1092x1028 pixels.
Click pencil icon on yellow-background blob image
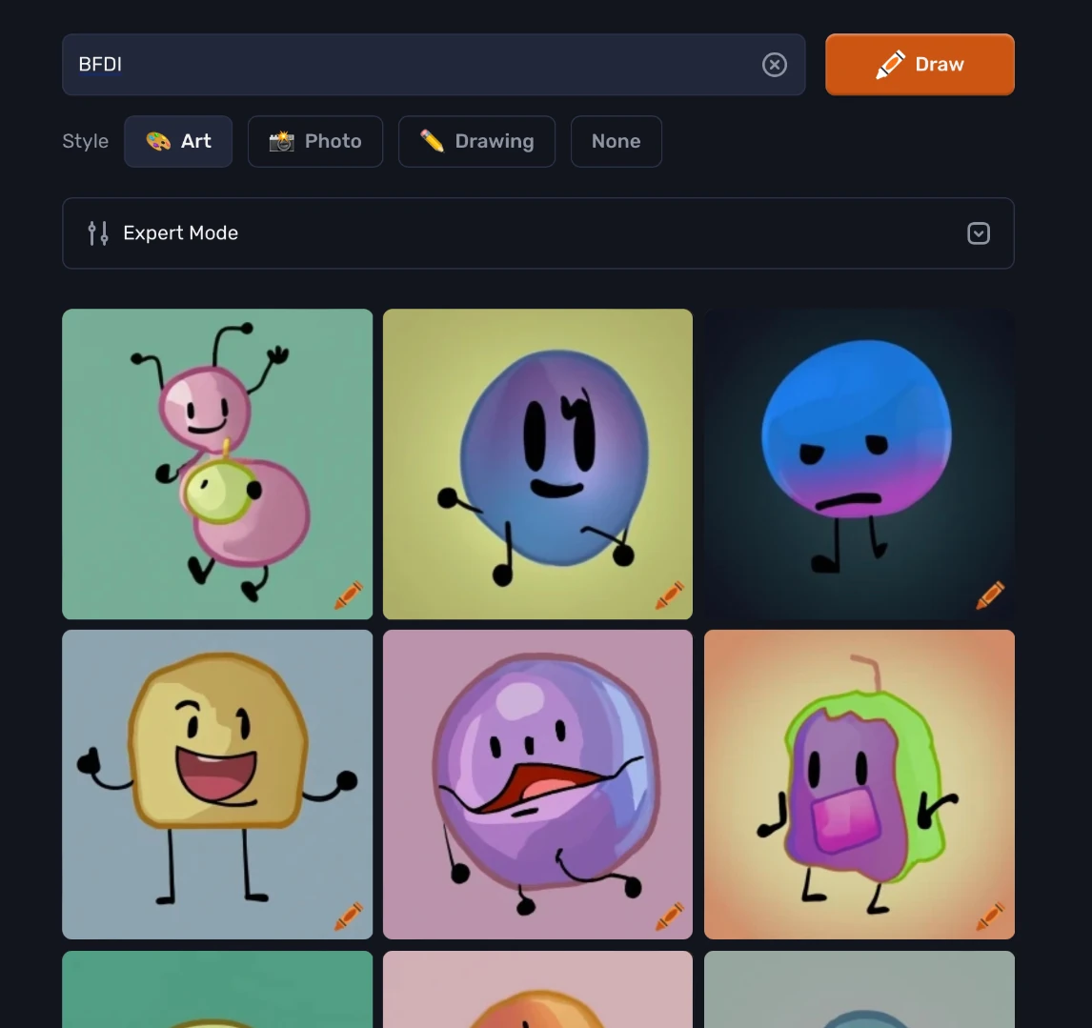669,595
